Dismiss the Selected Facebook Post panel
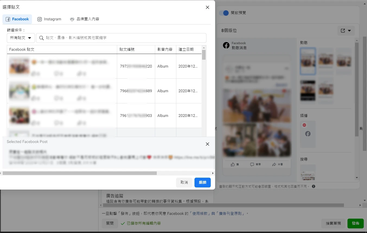 click(208, 144)
